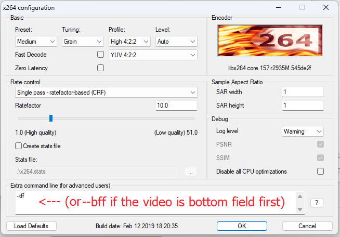Image resolution: width=340 pixels, height=237 pixels.
Task: Open the Profile dropdown showing High 4:2:2
Action: click(129, 42)
